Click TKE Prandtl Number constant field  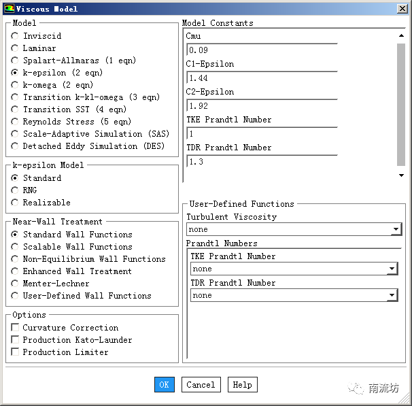point(262,133)
